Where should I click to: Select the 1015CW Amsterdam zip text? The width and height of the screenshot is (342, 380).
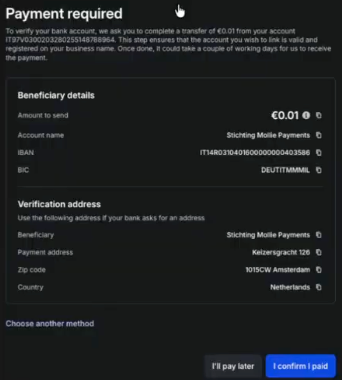click(x=278, y=270)
